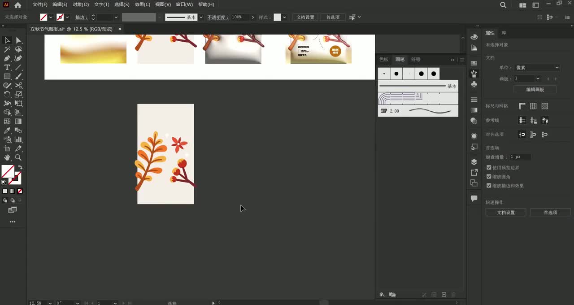Select the Scissors tool
Image resolution: width=574 pixels, height=305 pixels.
[x=18, y=85]
